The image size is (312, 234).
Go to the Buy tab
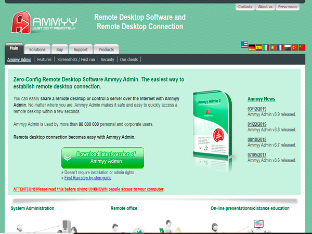[59, 49]
